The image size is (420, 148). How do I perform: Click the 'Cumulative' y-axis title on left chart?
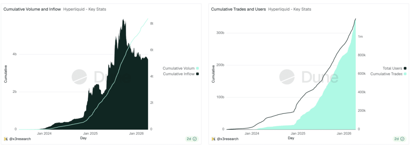pyautogui.click(x=5, y=74)
